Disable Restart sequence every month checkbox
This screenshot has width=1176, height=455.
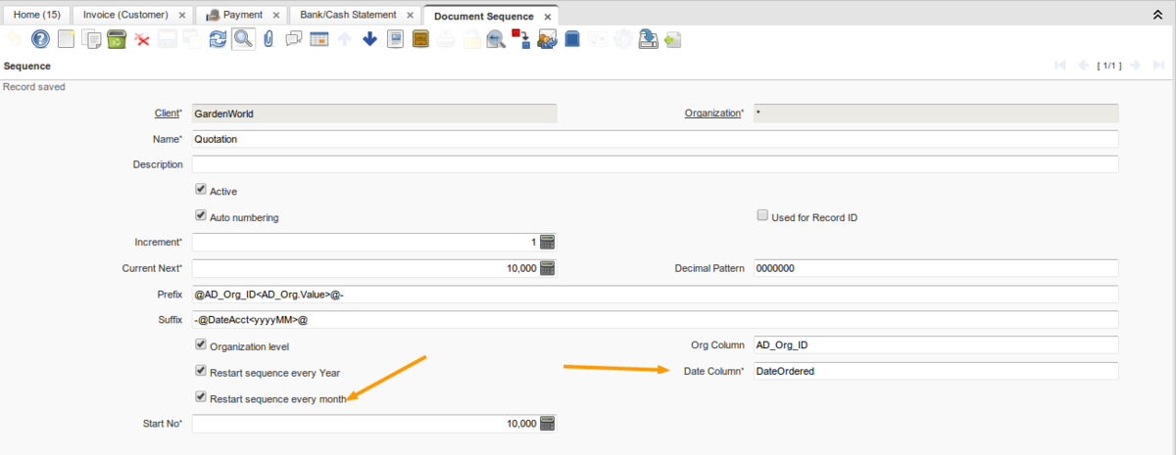(x=201, y=397)
